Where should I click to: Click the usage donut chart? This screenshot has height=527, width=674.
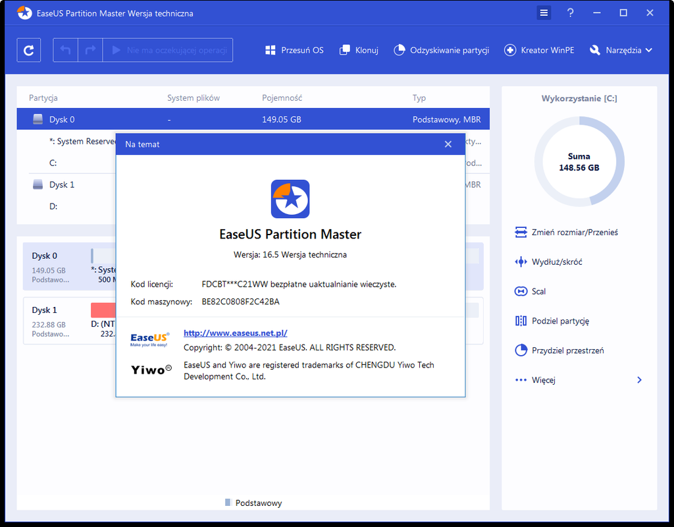coord(579,161)
